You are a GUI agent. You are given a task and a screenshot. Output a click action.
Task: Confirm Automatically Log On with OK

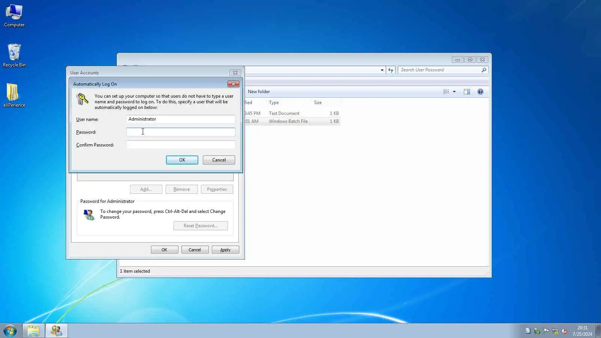[182, 160]
